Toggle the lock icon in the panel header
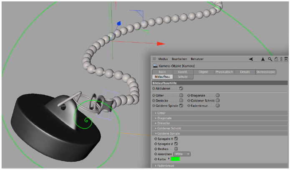 (x=276, y=59)
